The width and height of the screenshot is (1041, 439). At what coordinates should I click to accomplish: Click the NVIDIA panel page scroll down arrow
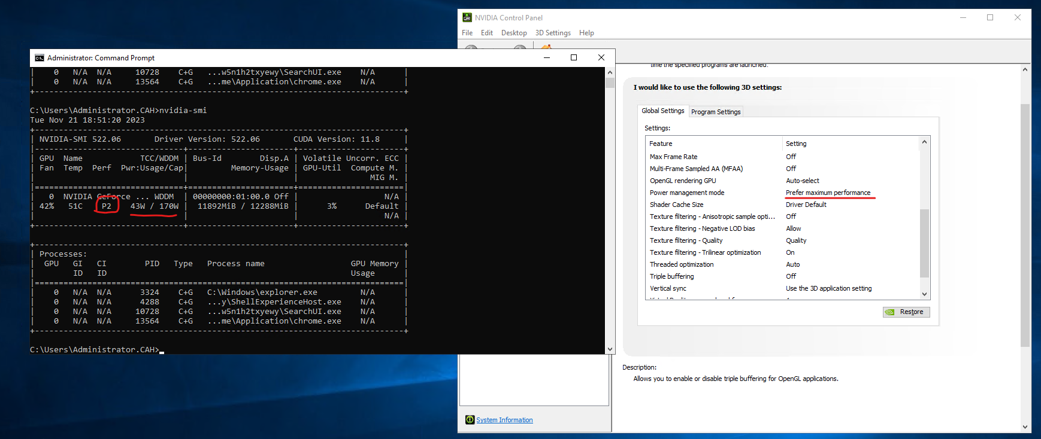click(1025, 427)
